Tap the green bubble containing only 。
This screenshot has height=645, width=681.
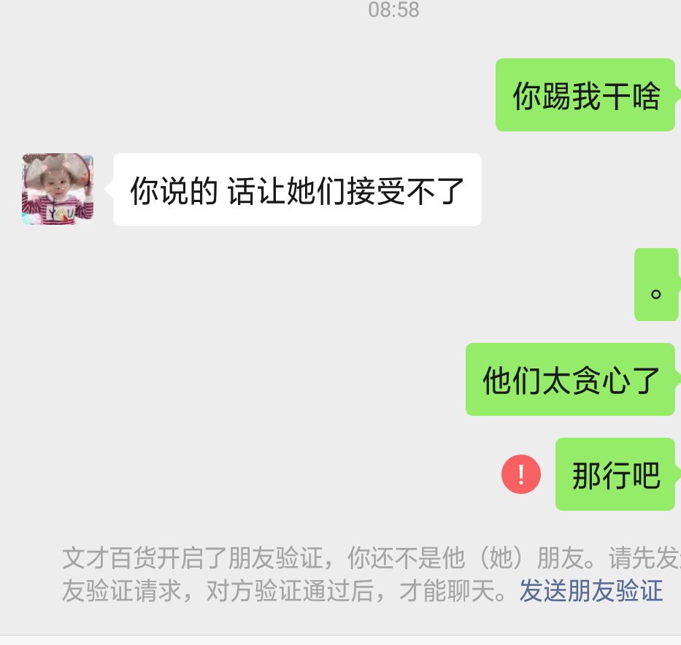point(656,285)
